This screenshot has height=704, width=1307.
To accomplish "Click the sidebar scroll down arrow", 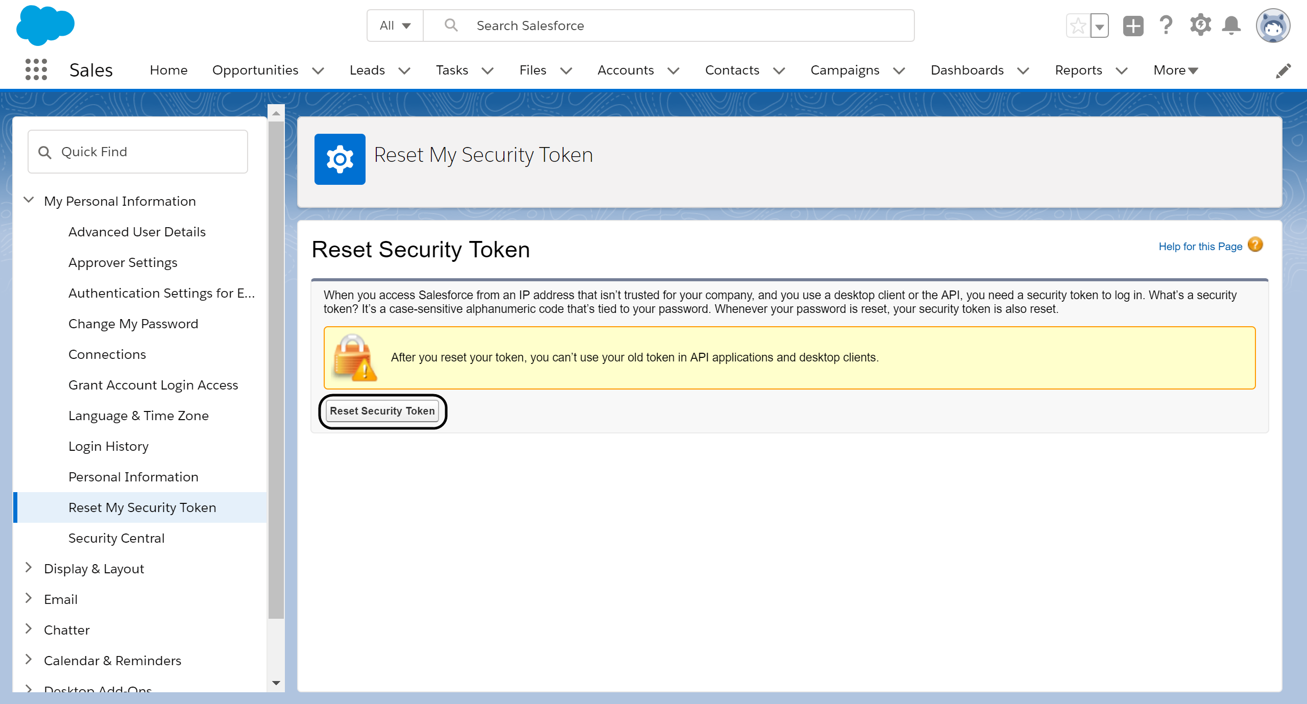I will (276, 683).
